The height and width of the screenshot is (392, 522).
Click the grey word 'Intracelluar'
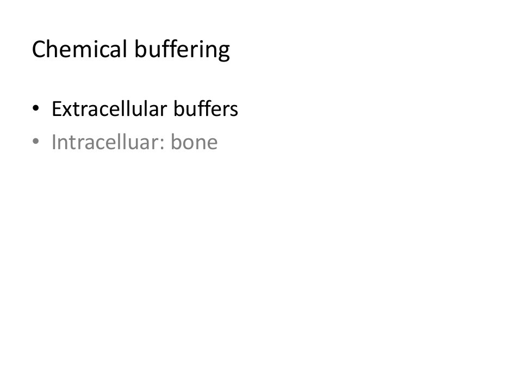click(x=105, y=142)
